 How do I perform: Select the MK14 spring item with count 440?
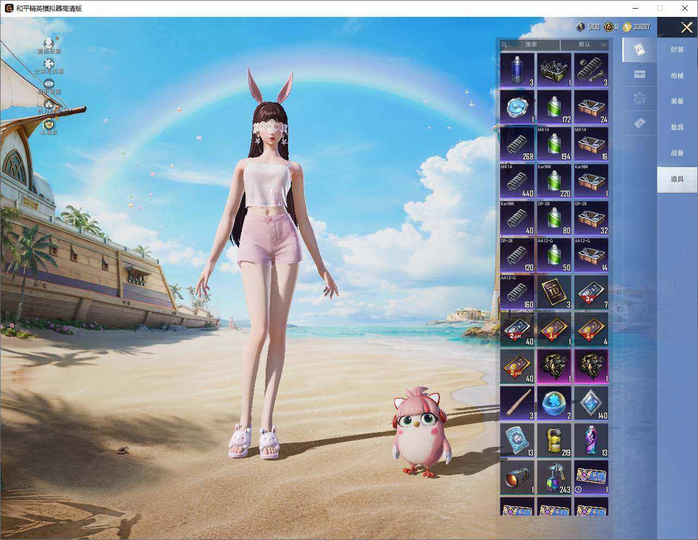517,181
